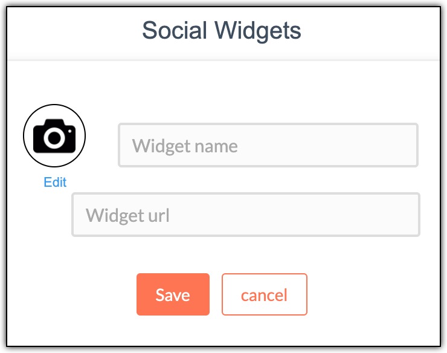Activate the Widget url placeholder text
Image resolution: width=447 pixels, height=353 pixels.
coord(127,215)
